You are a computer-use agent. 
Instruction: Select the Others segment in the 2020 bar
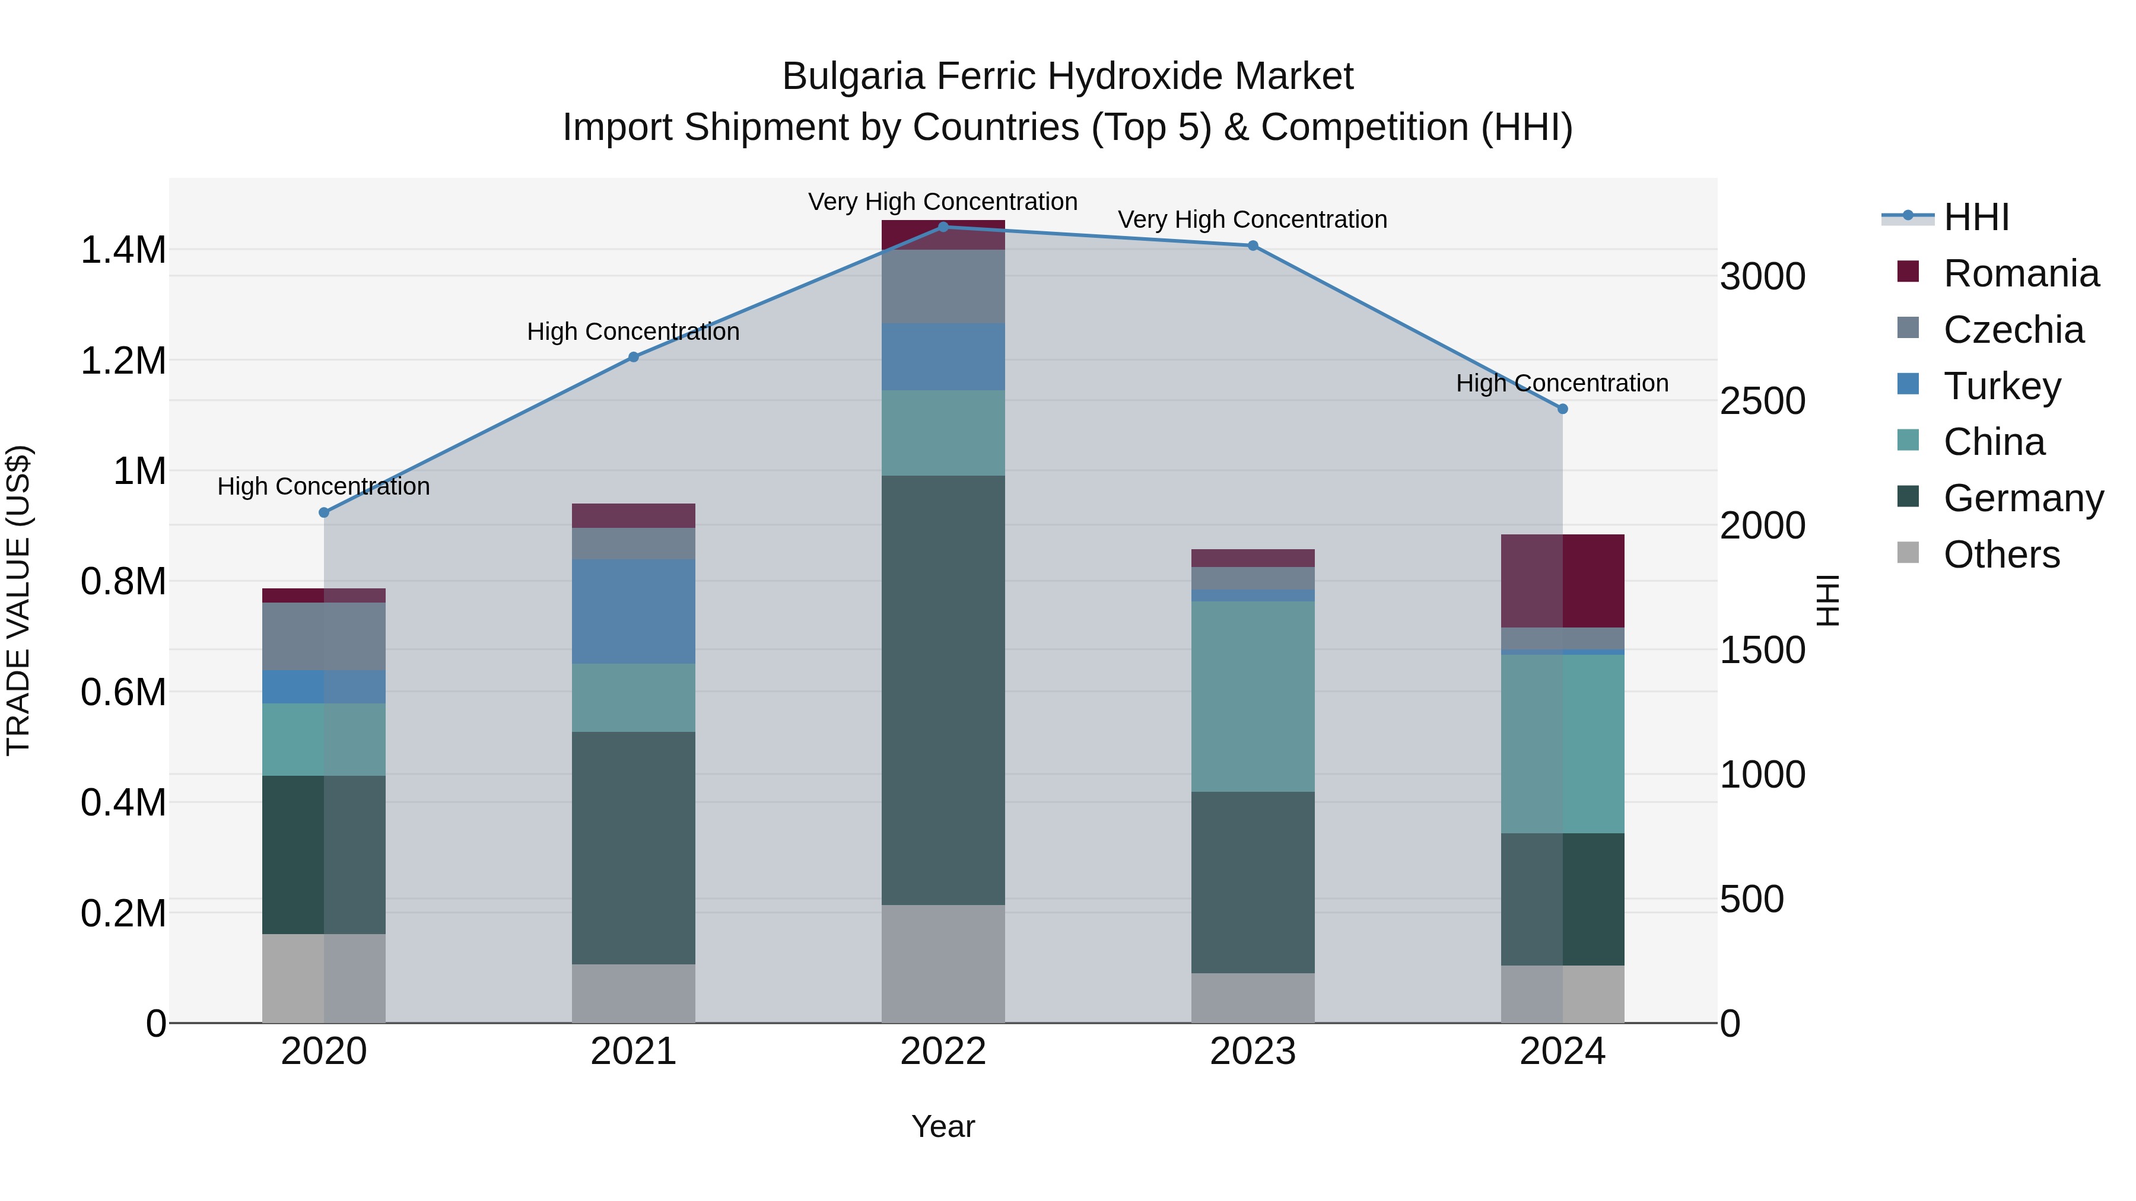pyautogui.click(x=324, y=978)
